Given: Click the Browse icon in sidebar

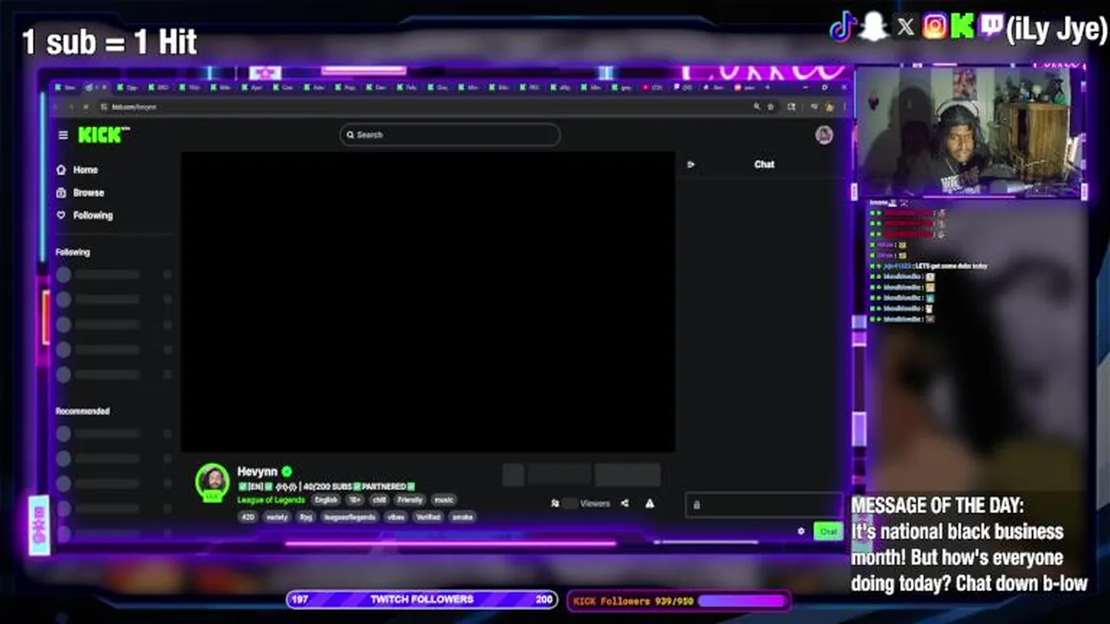Looking at the screenshot, I should pos(61,192).
